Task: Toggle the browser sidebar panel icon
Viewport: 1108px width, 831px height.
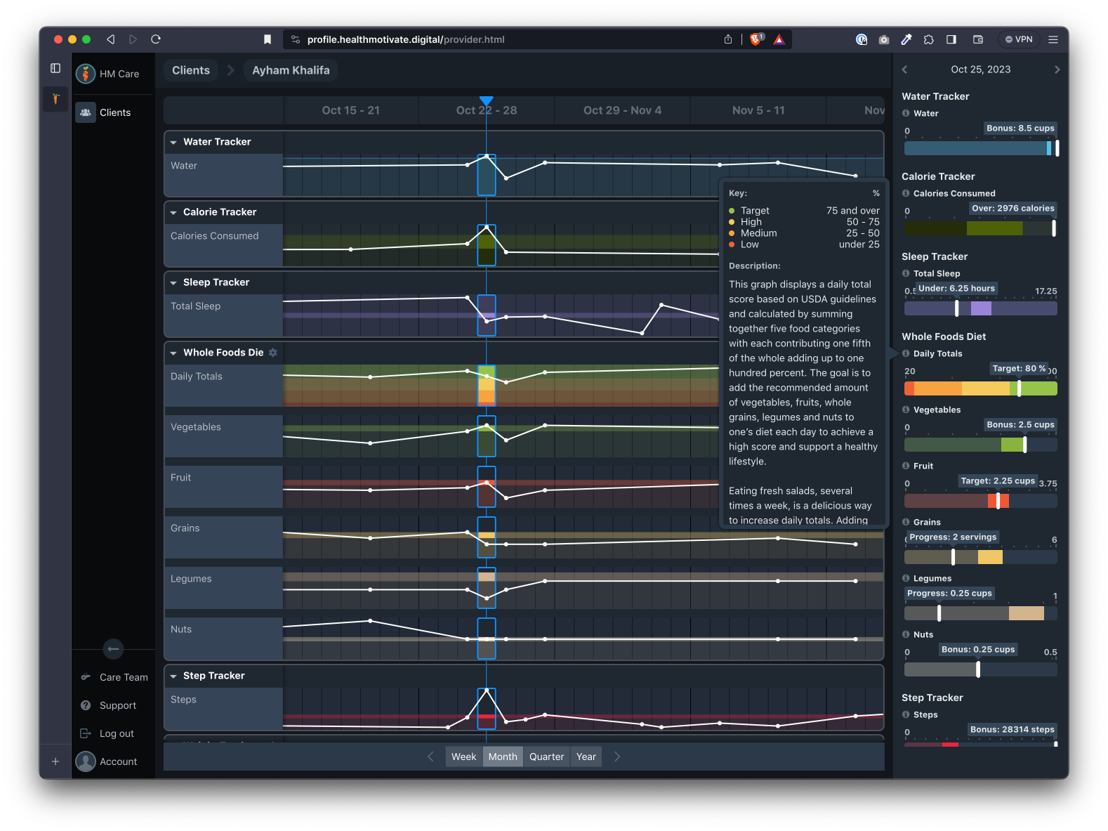Action: coord(951,39)
